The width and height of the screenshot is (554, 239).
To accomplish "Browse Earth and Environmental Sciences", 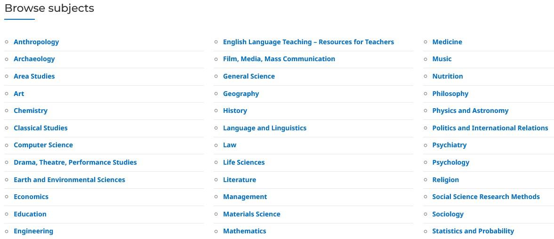I will [x=69, y=180].
